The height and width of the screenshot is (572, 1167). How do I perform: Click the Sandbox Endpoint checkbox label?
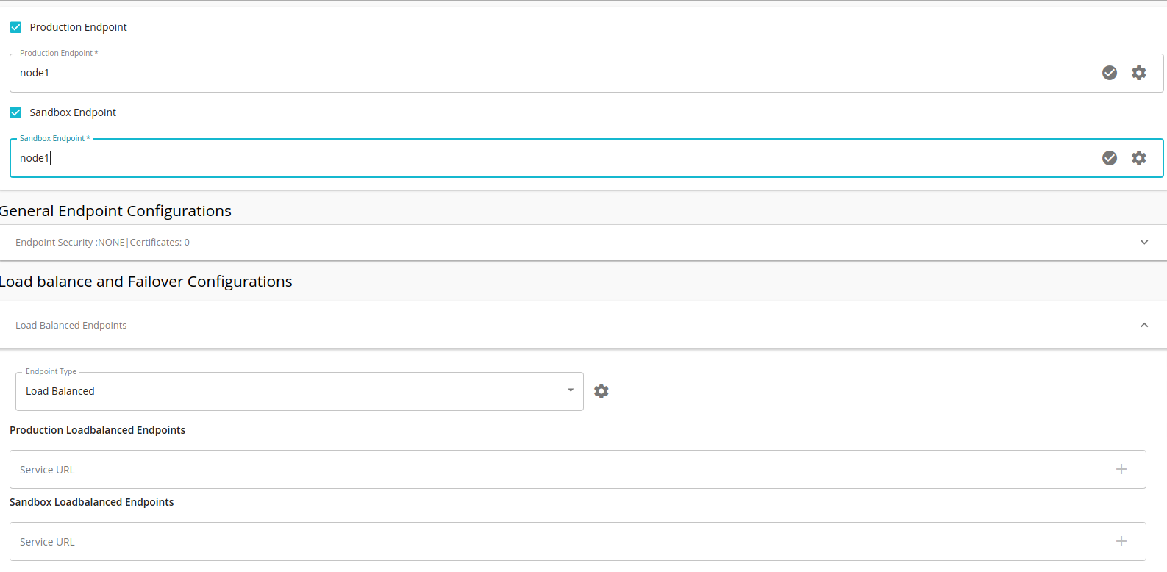pos(73,112)
